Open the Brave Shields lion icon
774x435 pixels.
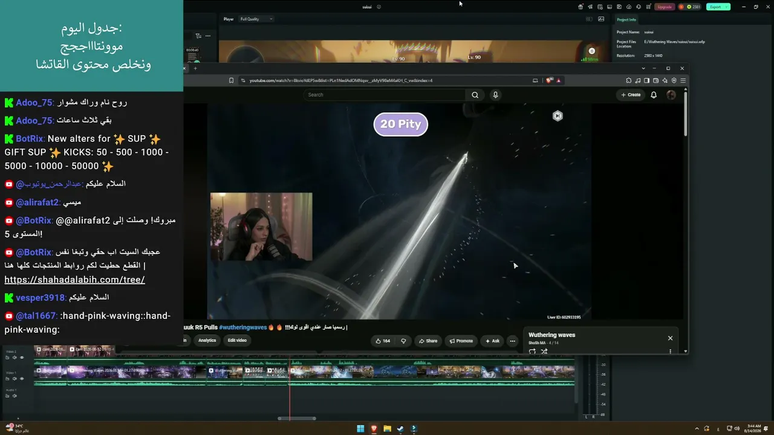click(549, 80)
